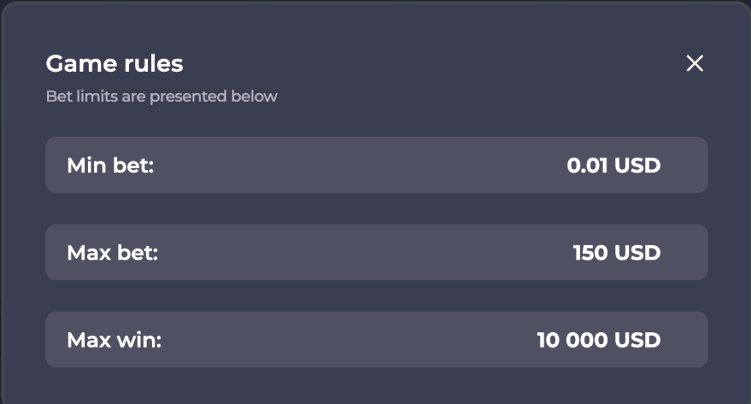The width and height of the screenshot is (751, 404).
Task: Click the 150 maximum bet amount
Action: click(x=590, y=253)
